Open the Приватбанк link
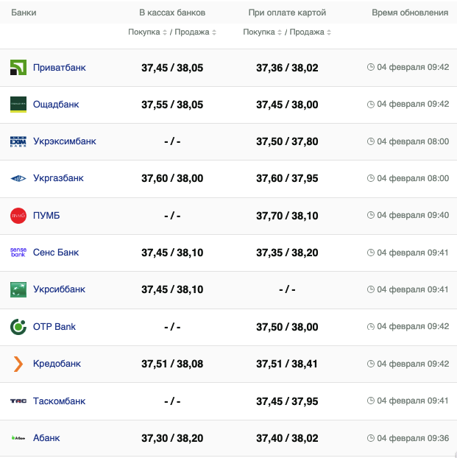This screenshot has height=458, width=457. pos(60,68)
